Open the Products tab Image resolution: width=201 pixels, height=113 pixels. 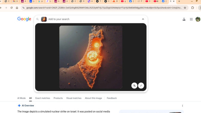coord(58,98)
